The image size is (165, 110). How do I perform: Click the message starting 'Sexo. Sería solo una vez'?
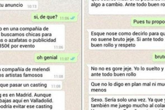(127, 103)
